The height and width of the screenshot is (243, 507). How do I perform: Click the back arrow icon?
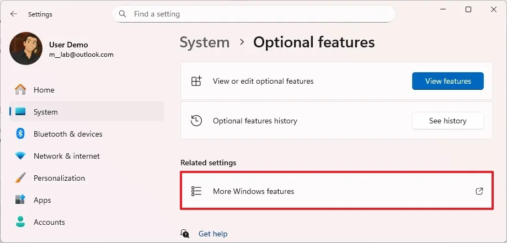13,14
